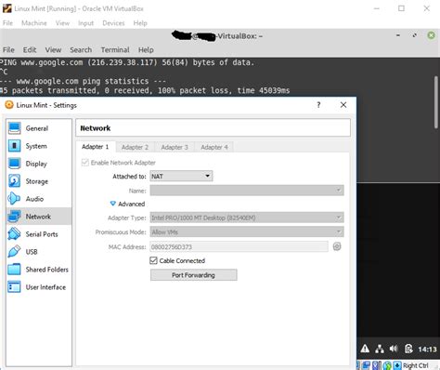Open the System settings category
Viewport: 440px width, 370px height.
tap(39, 146)
